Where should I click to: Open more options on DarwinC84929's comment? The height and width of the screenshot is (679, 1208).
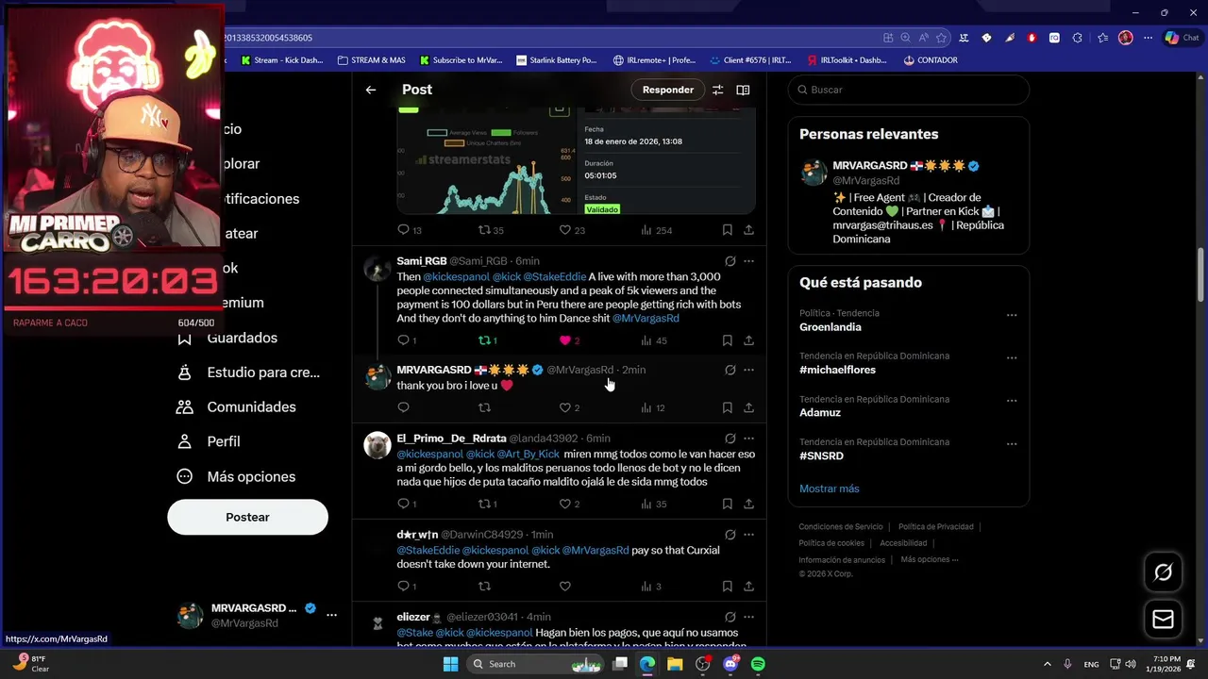pos(748,535)
